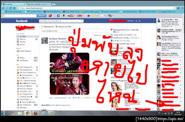
Task: Switch to the second browser tab
Action: point(39,4)
